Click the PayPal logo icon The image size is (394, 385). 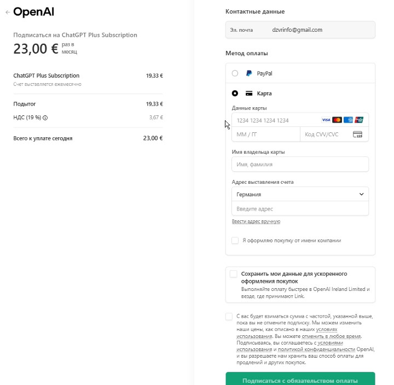[249, 73]
